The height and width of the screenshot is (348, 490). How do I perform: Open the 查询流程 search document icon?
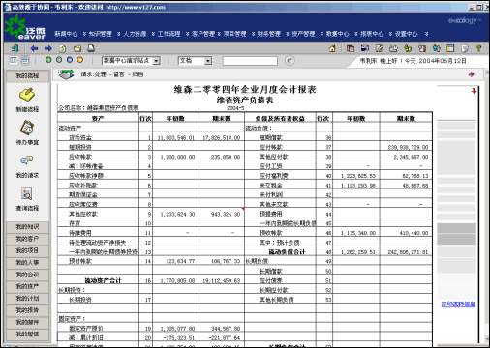coord(27,193)
